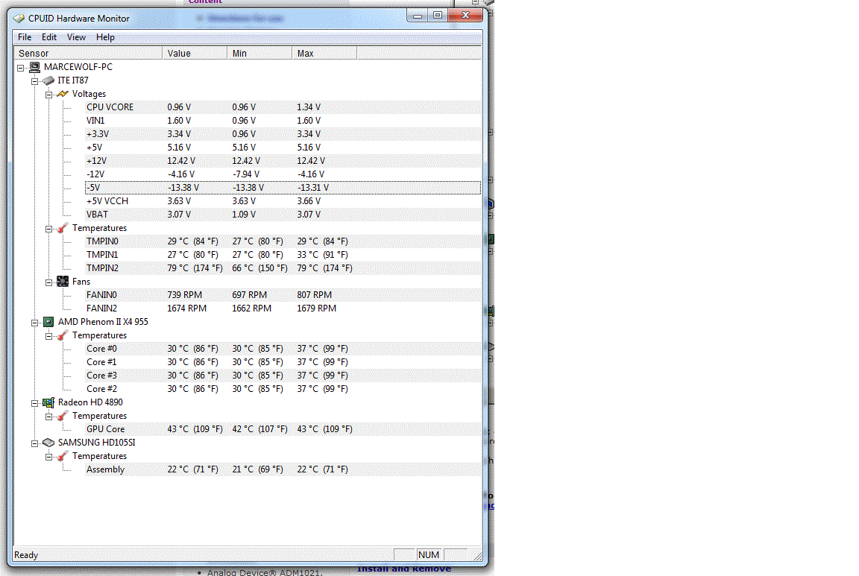Select the Core #1 row

[283, 362]
